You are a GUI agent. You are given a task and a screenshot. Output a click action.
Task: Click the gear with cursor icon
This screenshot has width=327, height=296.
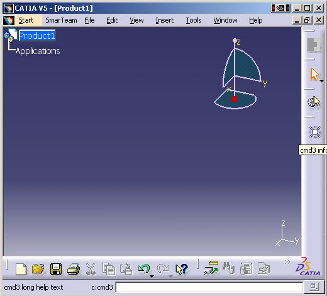click(x=314, y=102)
